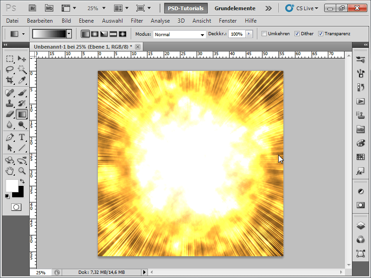Select the Crop tool
Viewport: 371px width, 278px height.
pos(10,80)
